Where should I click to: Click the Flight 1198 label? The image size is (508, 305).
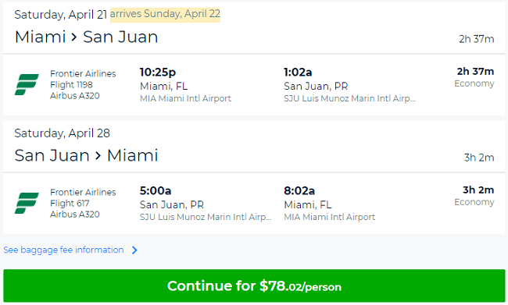[71, 85]
